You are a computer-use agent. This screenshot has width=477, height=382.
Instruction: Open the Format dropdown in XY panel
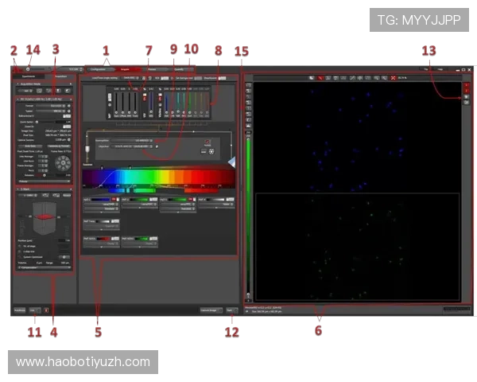coord(55,104)
